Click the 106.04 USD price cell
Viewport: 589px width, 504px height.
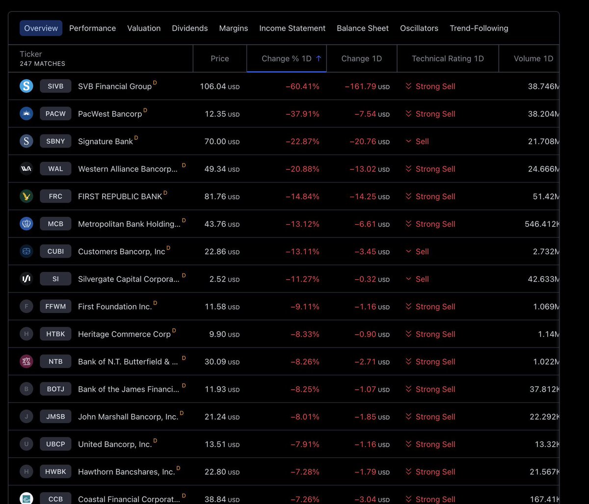tap(219, 86)
